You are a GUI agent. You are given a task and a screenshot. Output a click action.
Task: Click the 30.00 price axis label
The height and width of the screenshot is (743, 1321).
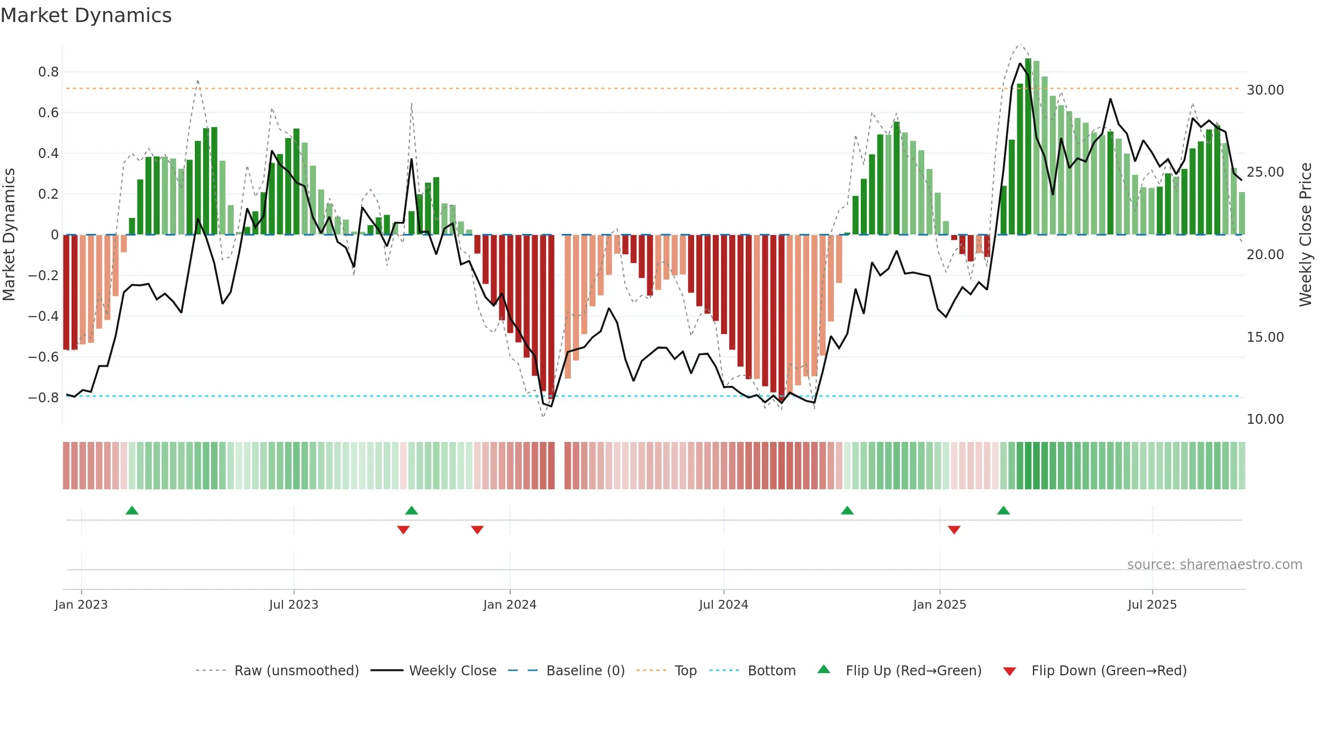pos(1265,90)
